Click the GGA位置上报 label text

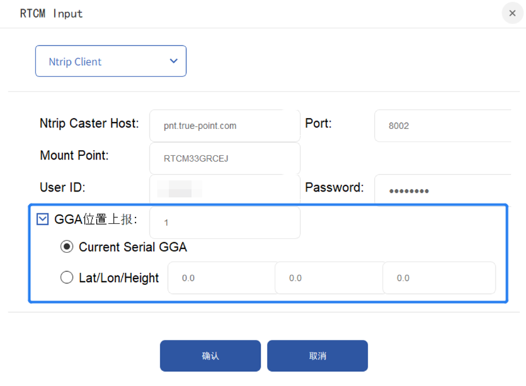95,219
